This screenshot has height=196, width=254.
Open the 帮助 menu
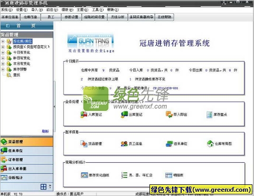[113, 10]
